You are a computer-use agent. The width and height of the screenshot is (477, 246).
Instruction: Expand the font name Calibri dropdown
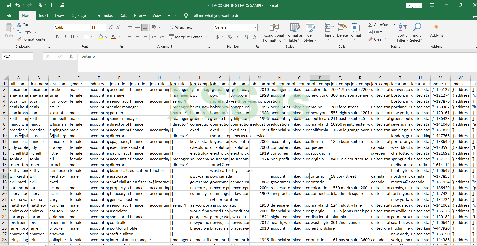tap(88, 27)
